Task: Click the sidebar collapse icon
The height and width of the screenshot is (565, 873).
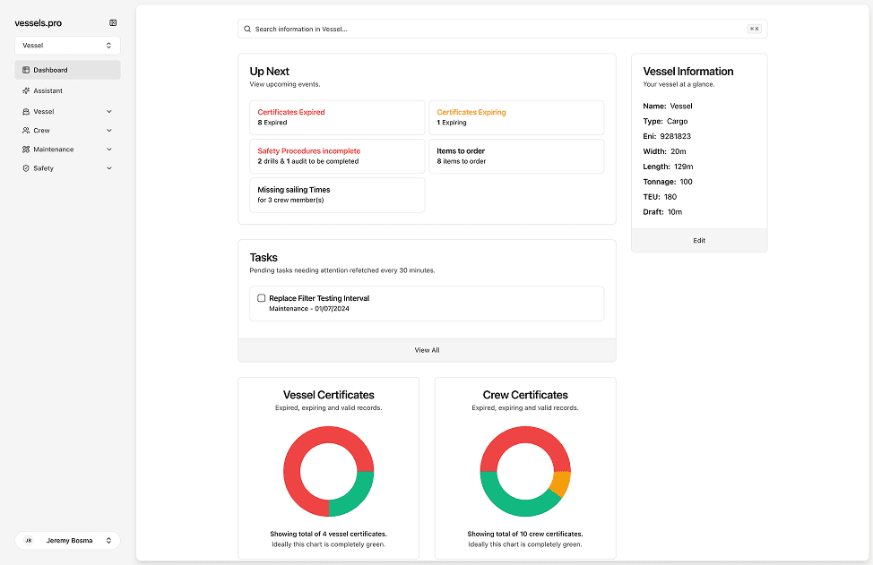Action: [113, 23]
